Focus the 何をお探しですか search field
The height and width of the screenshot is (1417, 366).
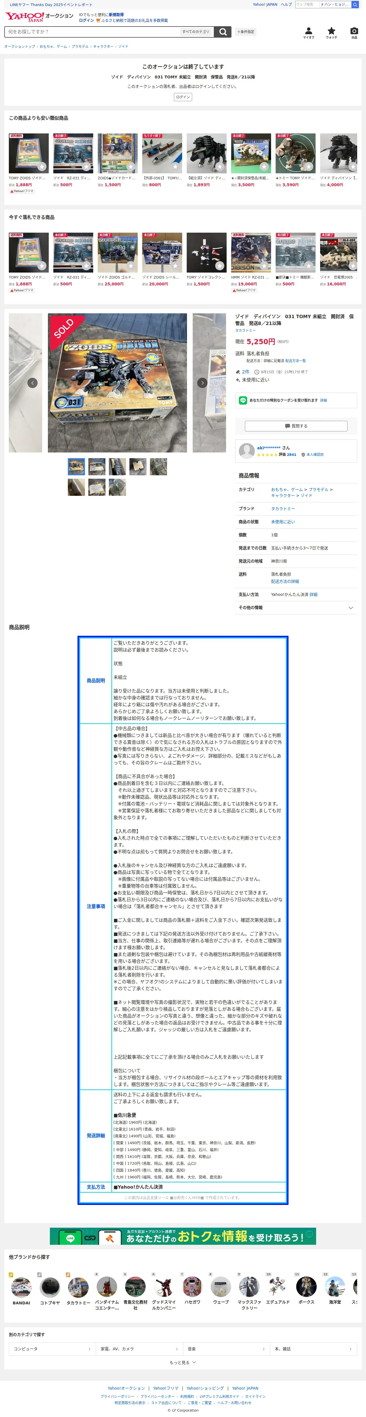pyautogui.click(x=92, y=32)
